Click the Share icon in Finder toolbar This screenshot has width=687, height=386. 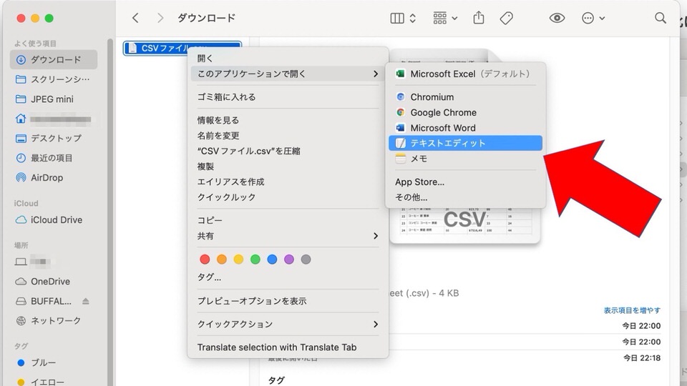[x=479, y=19]
